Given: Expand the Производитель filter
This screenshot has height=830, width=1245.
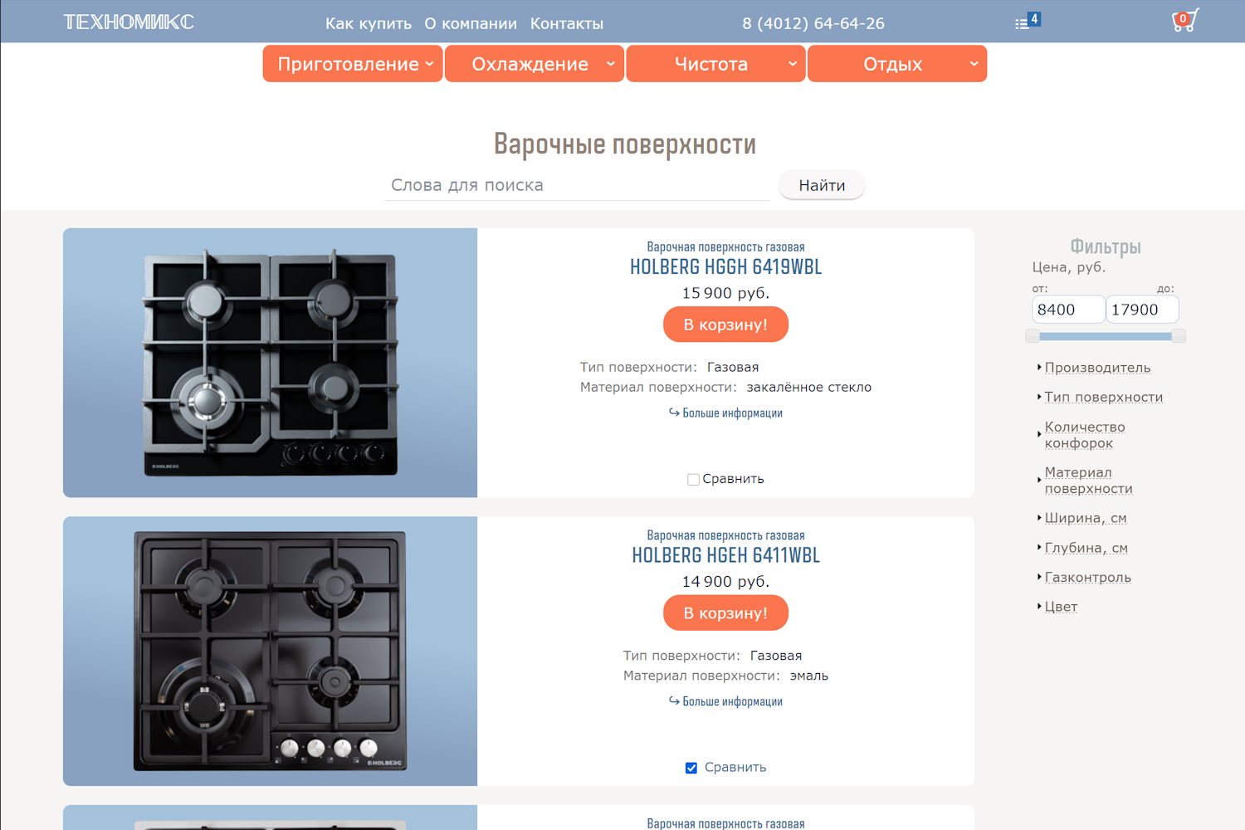Looking at the screenshot, I should [1096, 368].
